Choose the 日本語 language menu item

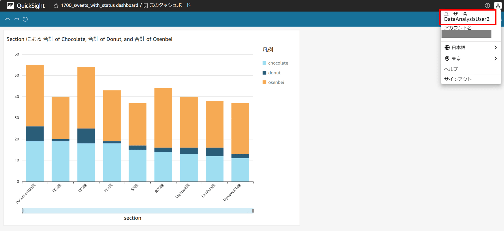[471, 48]
